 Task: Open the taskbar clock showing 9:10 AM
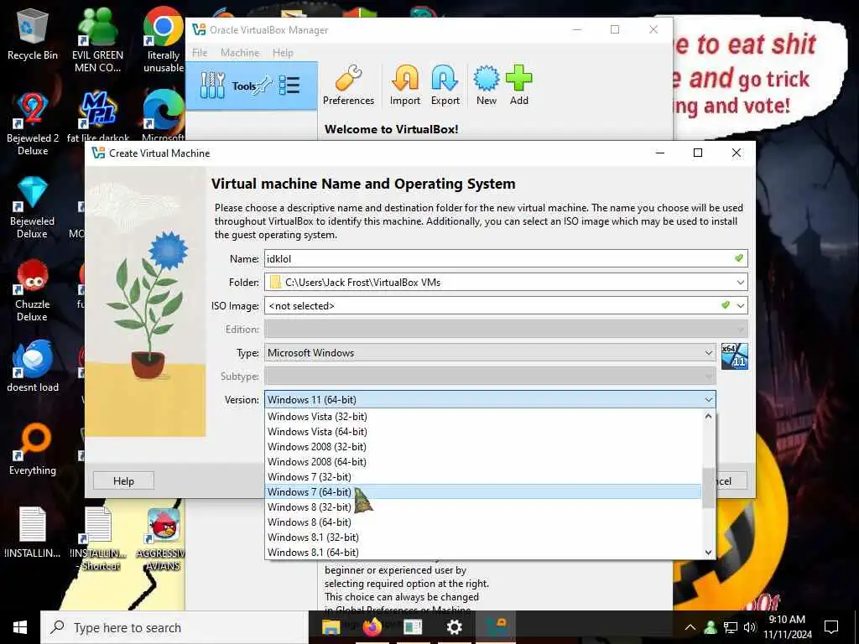pyautogui.click(x=787, y=627)
